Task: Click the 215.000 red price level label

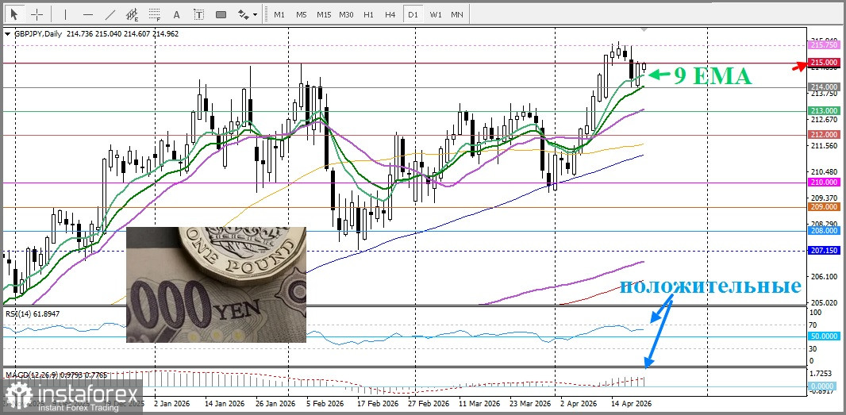Action: [x=824, y=63]
